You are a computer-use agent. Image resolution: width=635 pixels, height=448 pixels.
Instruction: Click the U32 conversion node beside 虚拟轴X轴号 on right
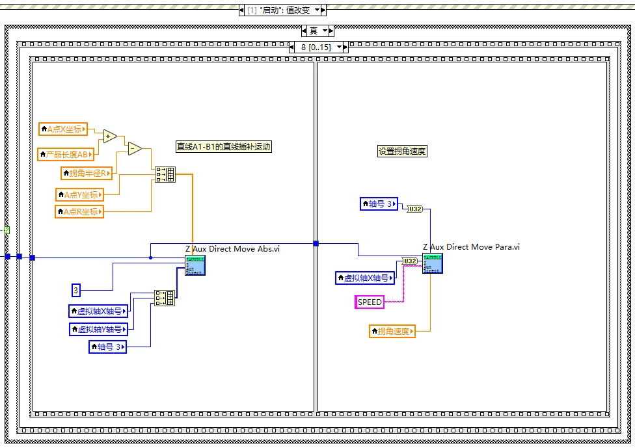click(410, 261)
